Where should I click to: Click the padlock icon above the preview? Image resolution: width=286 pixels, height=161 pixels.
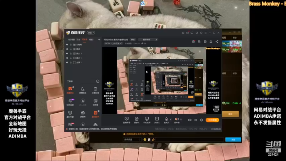tap(199, 42)
